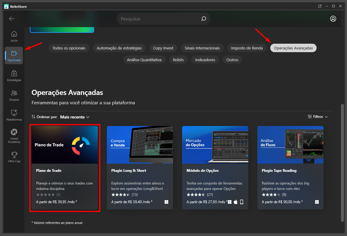Screen dimensions: 347x236
Task: Click the star rating of Plugin Long & Short
Action: pyautogui.click(x=121, y=195)
